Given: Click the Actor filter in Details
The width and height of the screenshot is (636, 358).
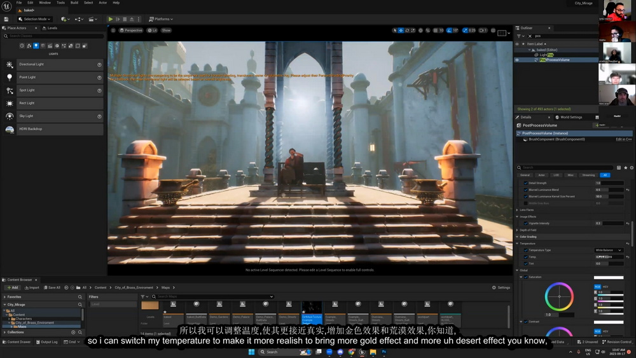Looking at the screenshot, I should [x=541, y=175].
